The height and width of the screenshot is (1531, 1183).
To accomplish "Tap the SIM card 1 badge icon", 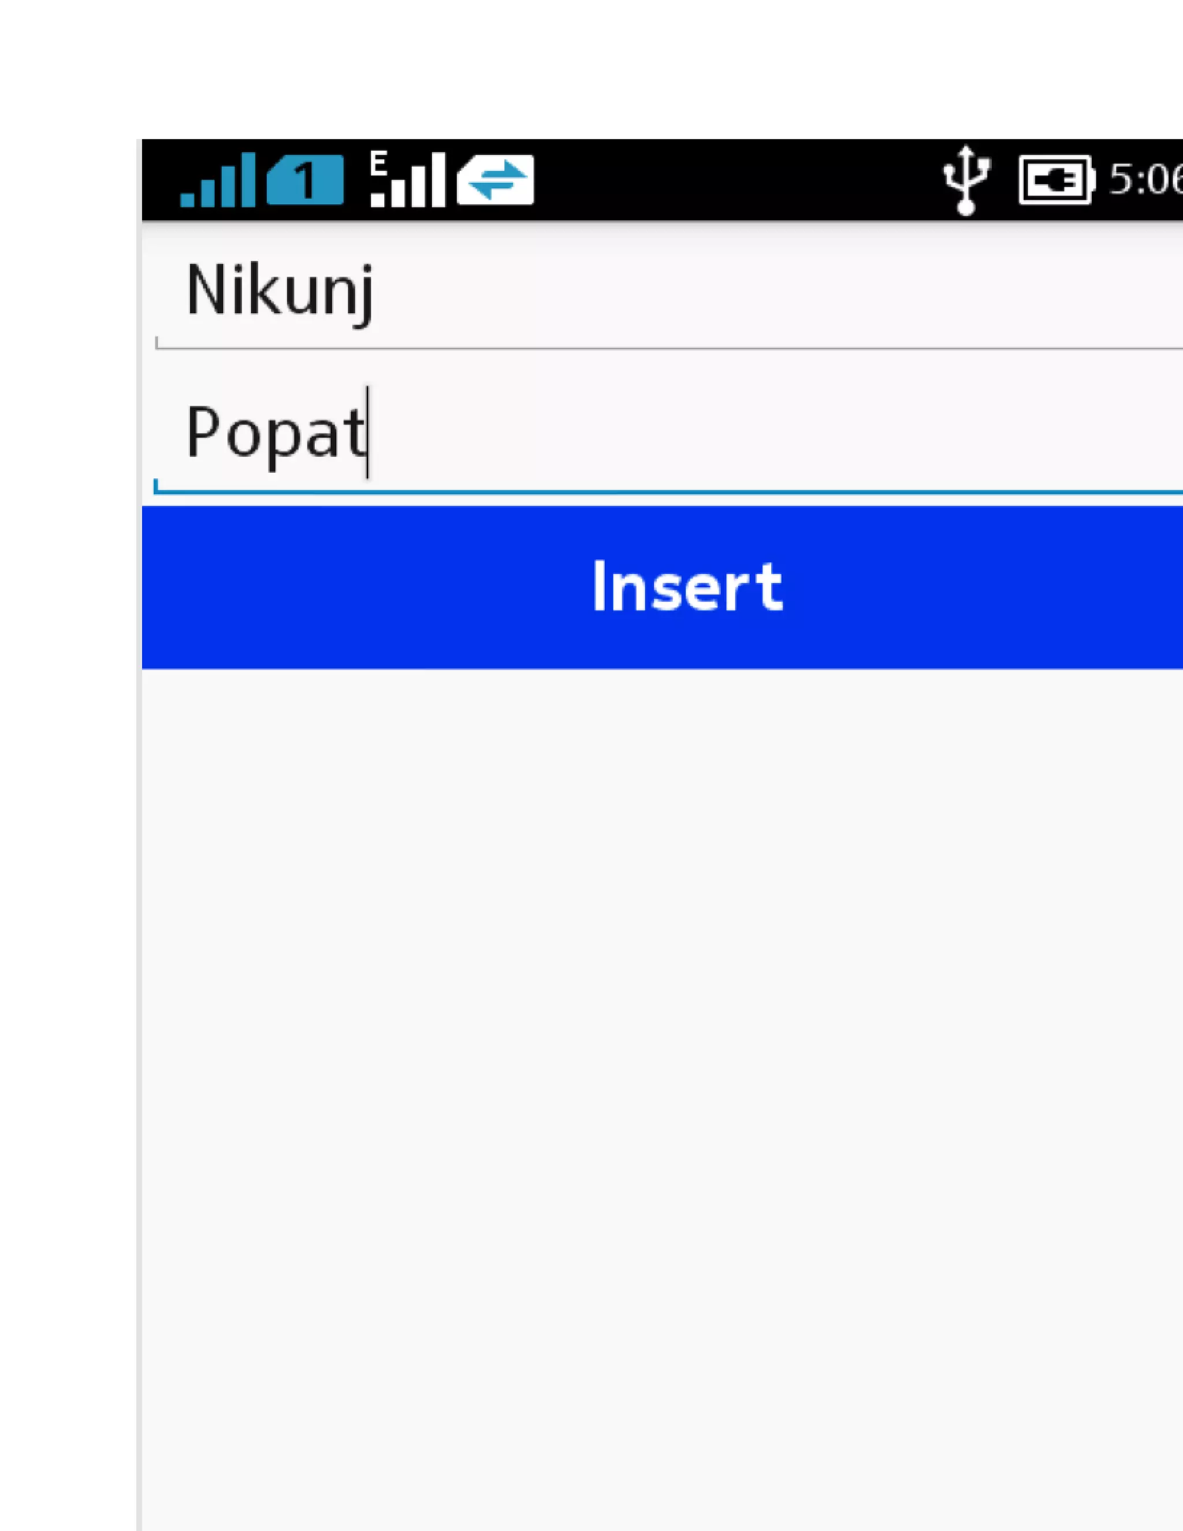I will (x=305, y=180).
